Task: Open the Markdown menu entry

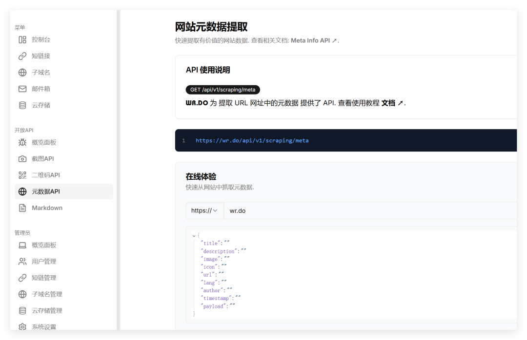Action: pos(64,208)
